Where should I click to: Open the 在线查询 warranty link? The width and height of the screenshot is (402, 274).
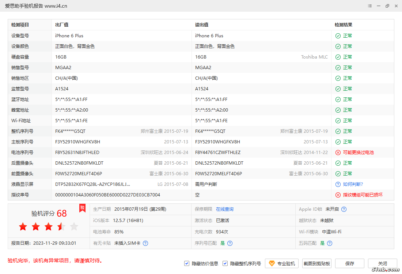(x=225, y=209)
